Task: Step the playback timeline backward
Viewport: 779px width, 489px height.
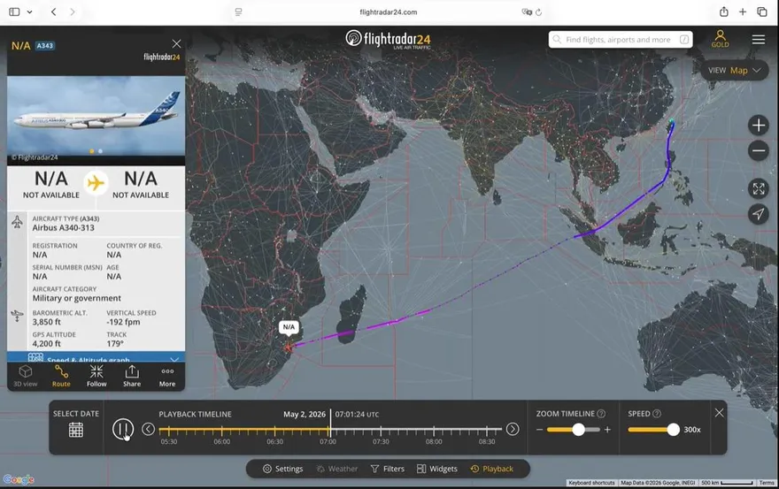Action: point(148,429)
